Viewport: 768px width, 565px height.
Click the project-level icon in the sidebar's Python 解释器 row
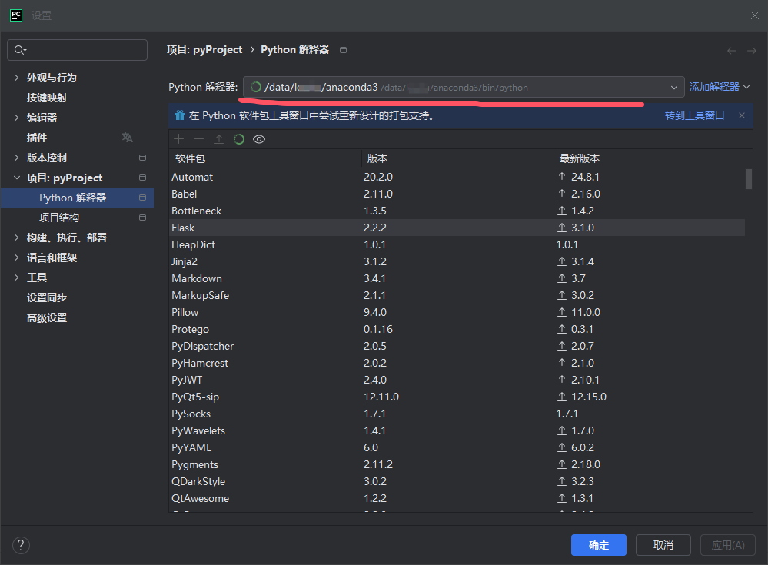[x=142, y=198]
